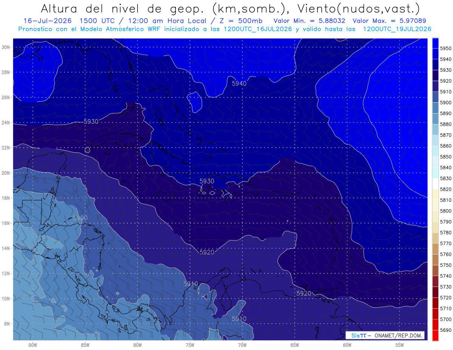Image resolution: width=453 pixels, height=350 pixels.
Task: Click the 12N latitude label
Action: [x=6, y=273]
